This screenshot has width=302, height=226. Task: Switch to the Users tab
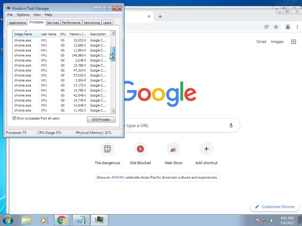(x=107, y=23)
